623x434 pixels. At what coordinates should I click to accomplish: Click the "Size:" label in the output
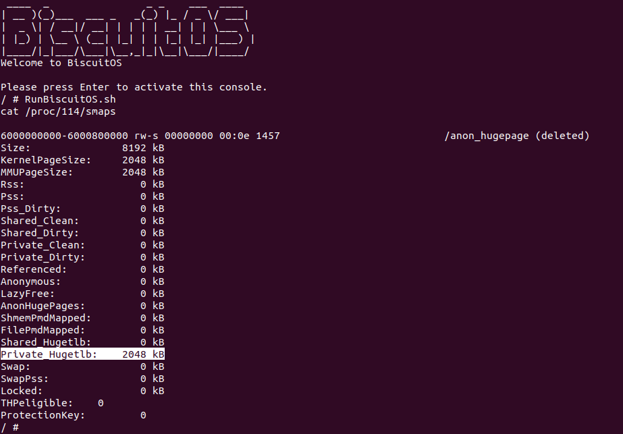pos(16,148)
